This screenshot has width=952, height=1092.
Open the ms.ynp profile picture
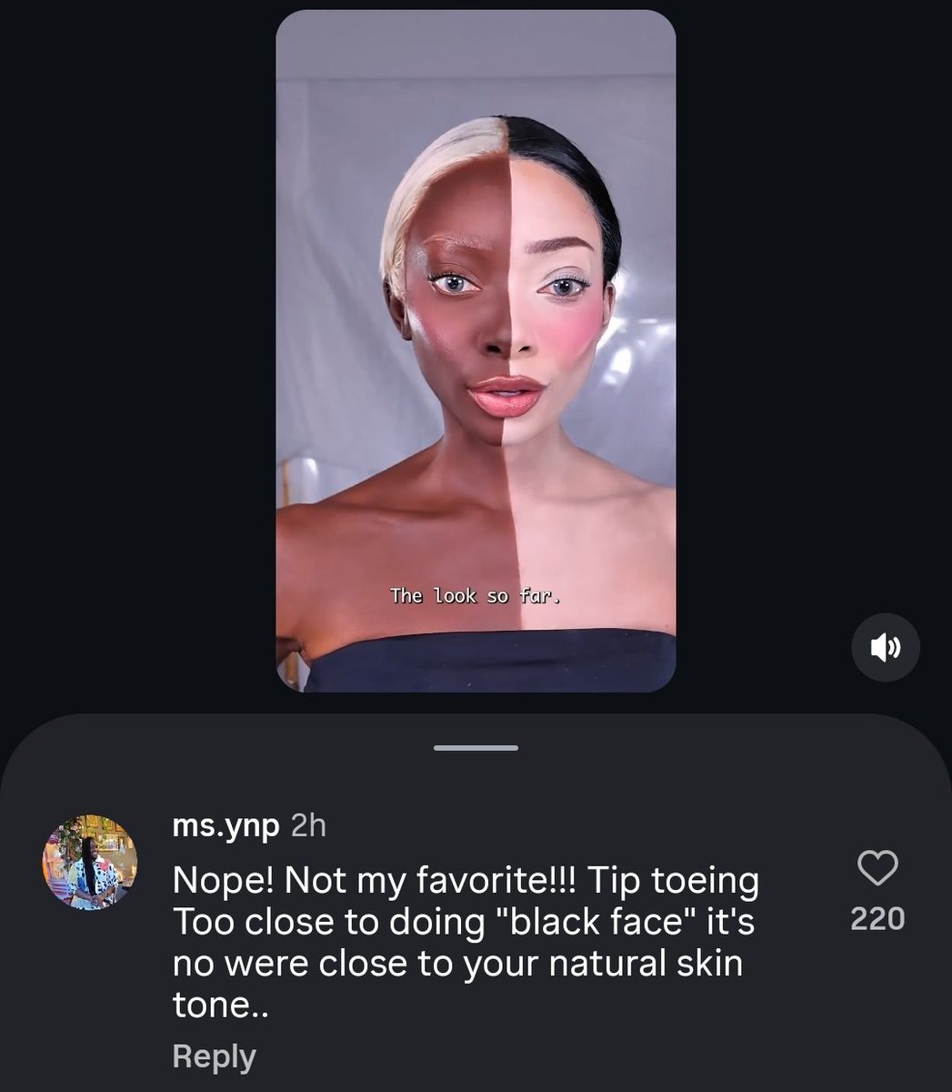90,862
